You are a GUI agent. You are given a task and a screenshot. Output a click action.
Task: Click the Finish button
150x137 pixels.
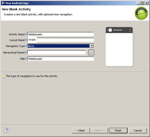point(118,130)
